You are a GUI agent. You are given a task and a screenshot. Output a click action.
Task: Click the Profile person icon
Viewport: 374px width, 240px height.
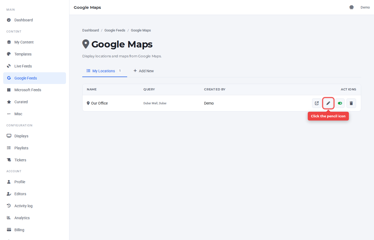[x=9, y=182]
